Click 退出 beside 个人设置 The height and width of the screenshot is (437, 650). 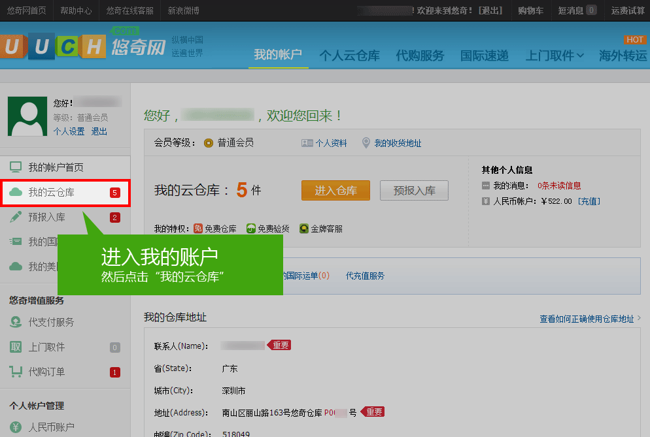point(99,131)
